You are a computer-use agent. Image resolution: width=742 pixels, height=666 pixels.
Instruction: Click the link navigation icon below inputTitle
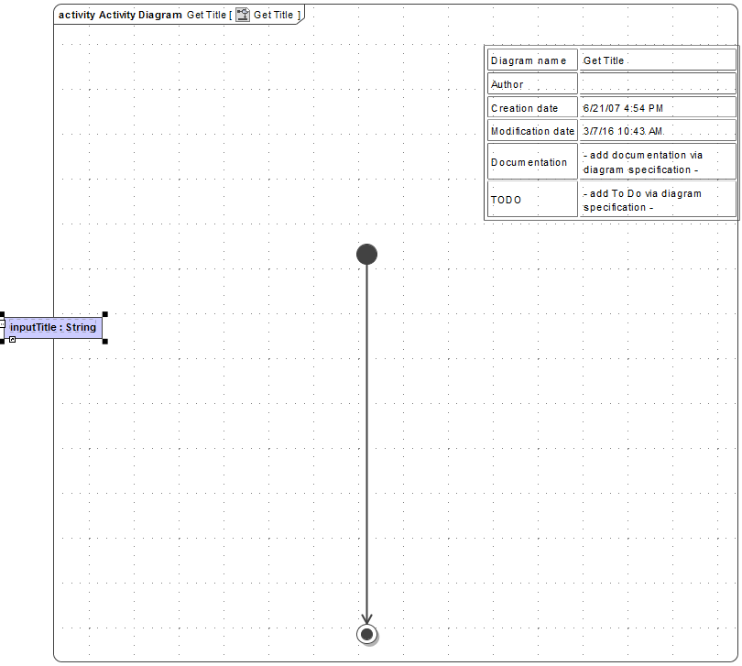click(x=13, y=340)
